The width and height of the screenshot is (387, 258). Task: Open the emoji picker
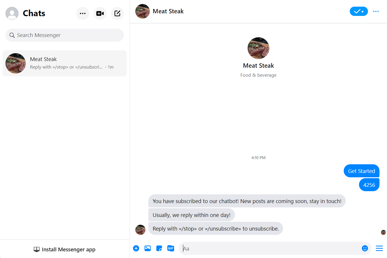pyautogui.click(x=365, y=248)
